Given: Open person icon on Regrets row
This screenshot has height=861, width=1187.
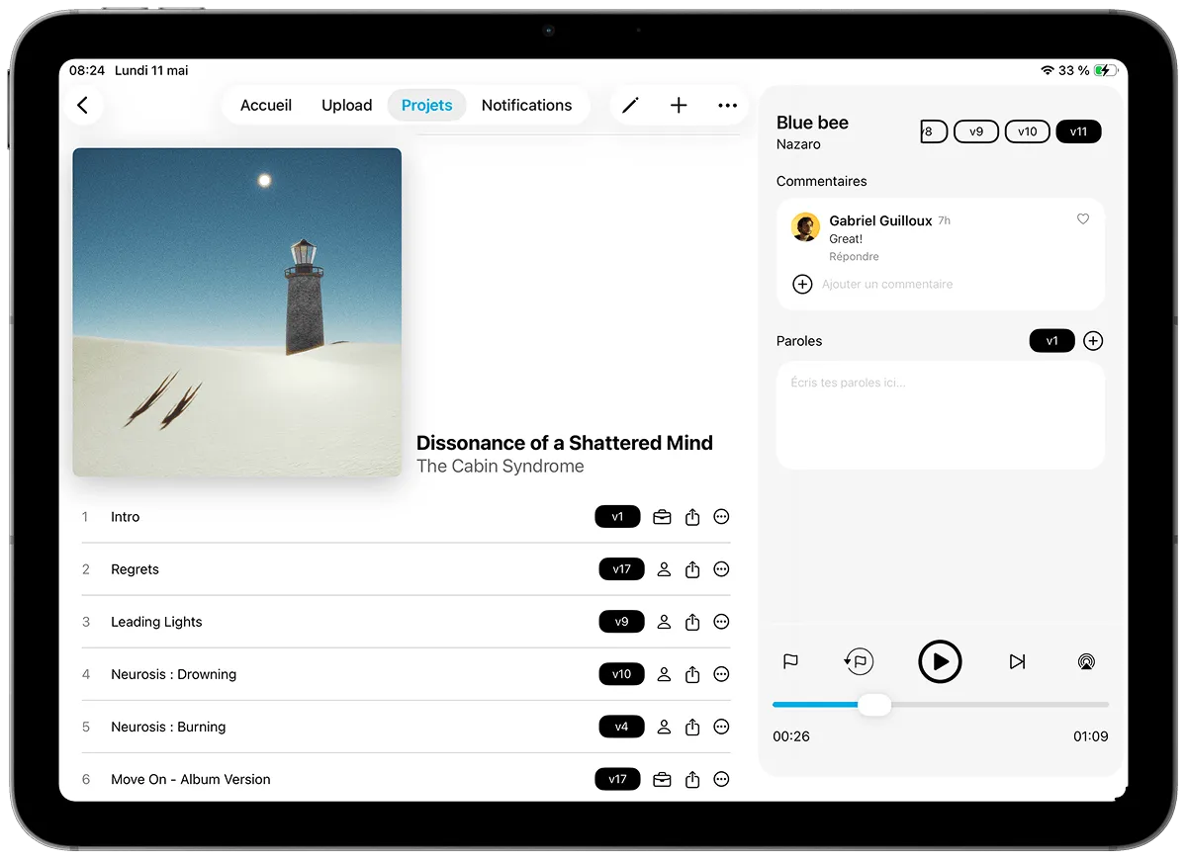Looking at the screenshot, I should [x=665, y=569].
